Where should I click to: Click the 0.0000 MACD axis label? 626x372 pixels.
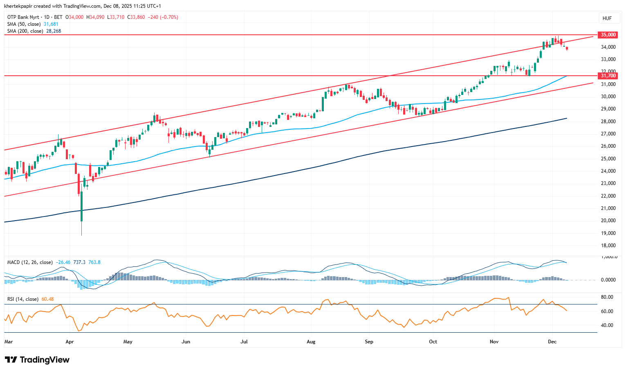coord(608,280)
